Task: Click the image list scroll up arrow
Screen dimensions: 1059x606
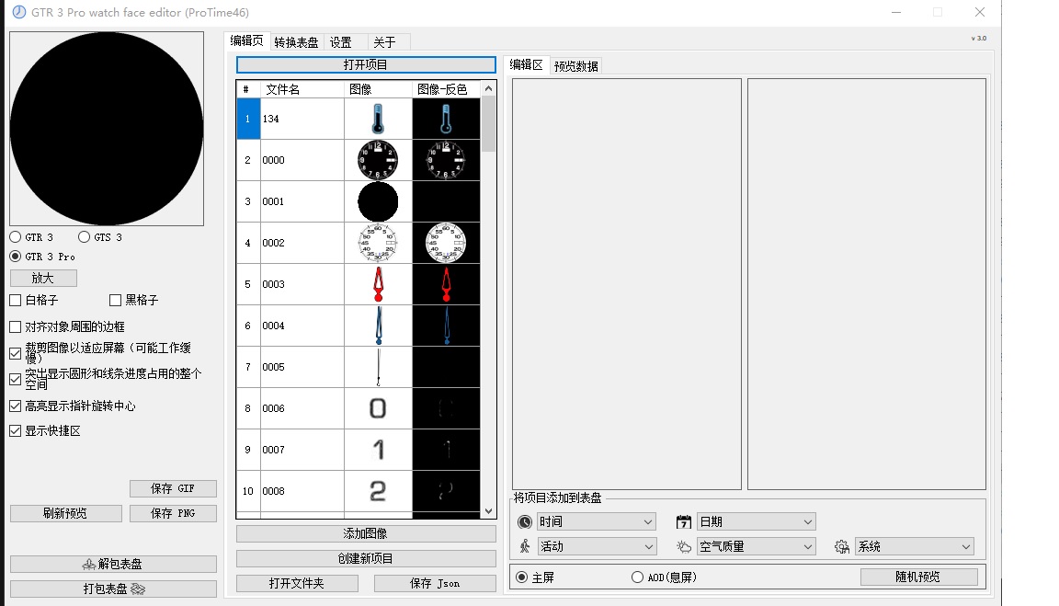Action: [x=488, y=88]
